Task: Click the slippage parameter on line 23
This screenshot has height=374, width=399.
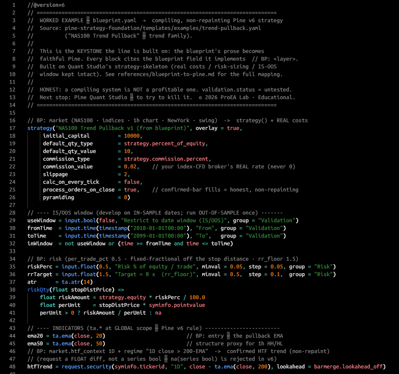Action: 56,174
